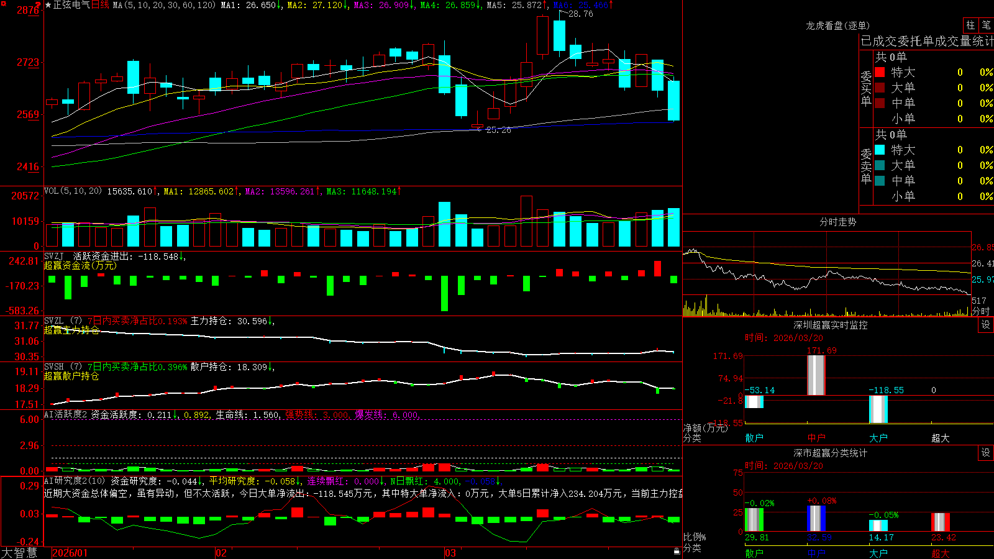Click the SVZJ indicator name

tap(54, 256)
